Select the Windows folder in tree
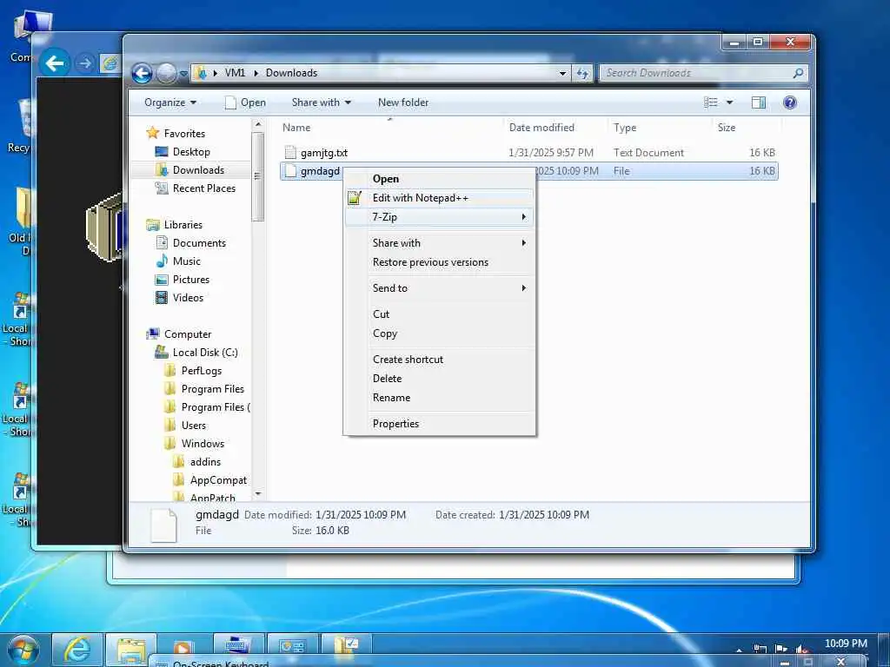The height and width of the screenshot is (667, 890). point(203,444)
